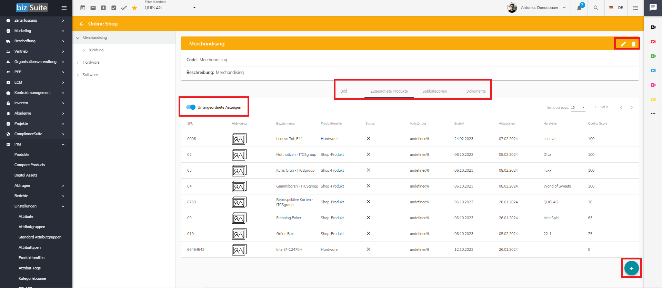The height and width of the screenshot is (288, 662).
Task: Open Produktfamilien settings item
Action: point(31,258)
